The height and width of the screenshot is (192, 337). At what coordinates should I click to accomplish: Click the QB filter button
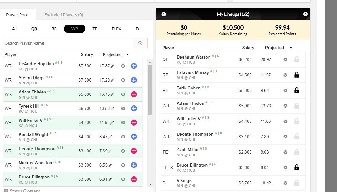pos(34,29)
